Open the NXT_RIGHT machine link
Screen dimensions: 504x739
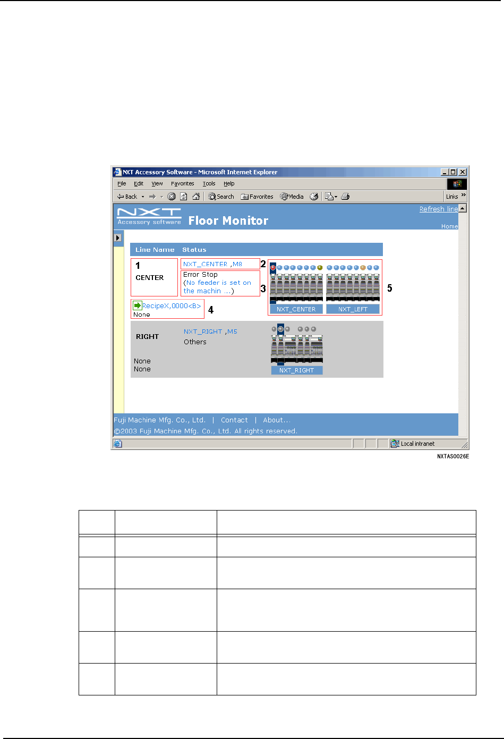[x=203, y=332]
